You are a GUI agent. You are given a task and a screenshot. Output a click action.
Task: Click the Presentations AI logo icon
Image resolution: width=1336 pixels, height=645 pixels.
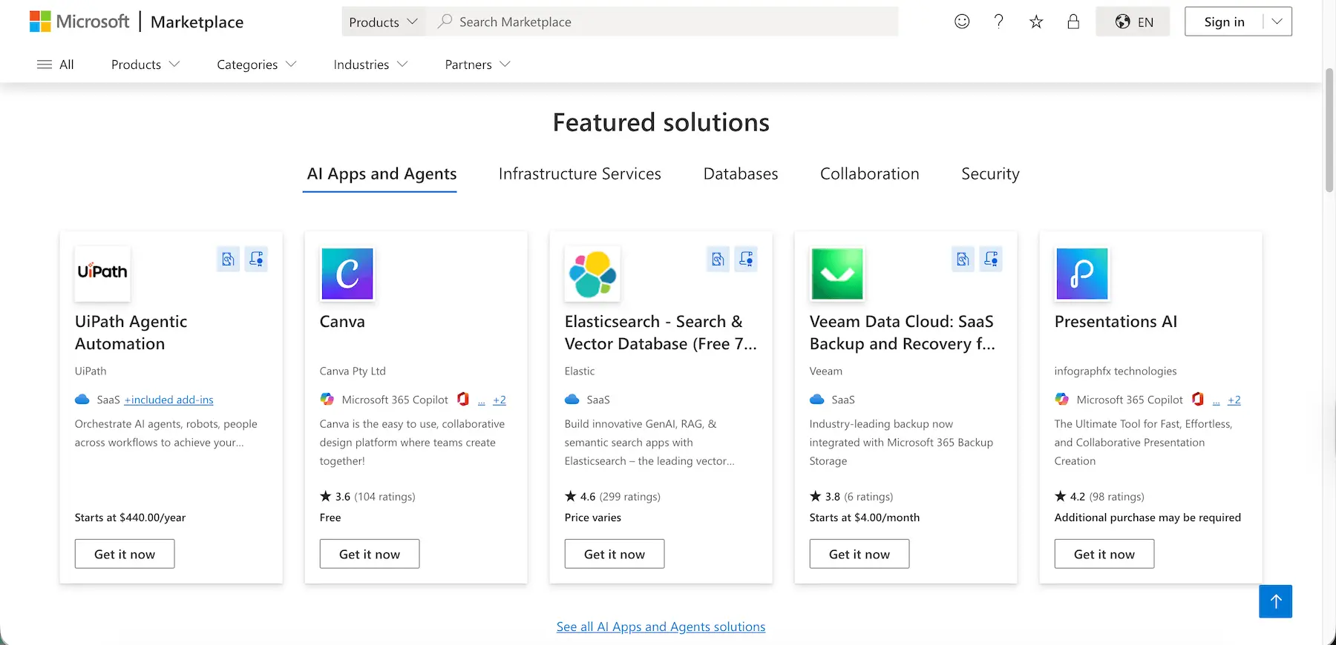click(x=1082, y=274)
